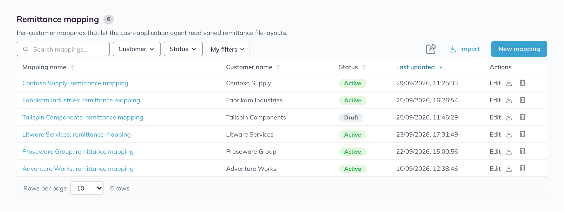Screen dimensions: 564x212
Task: Create a New mapping
Action: [519, 49]
